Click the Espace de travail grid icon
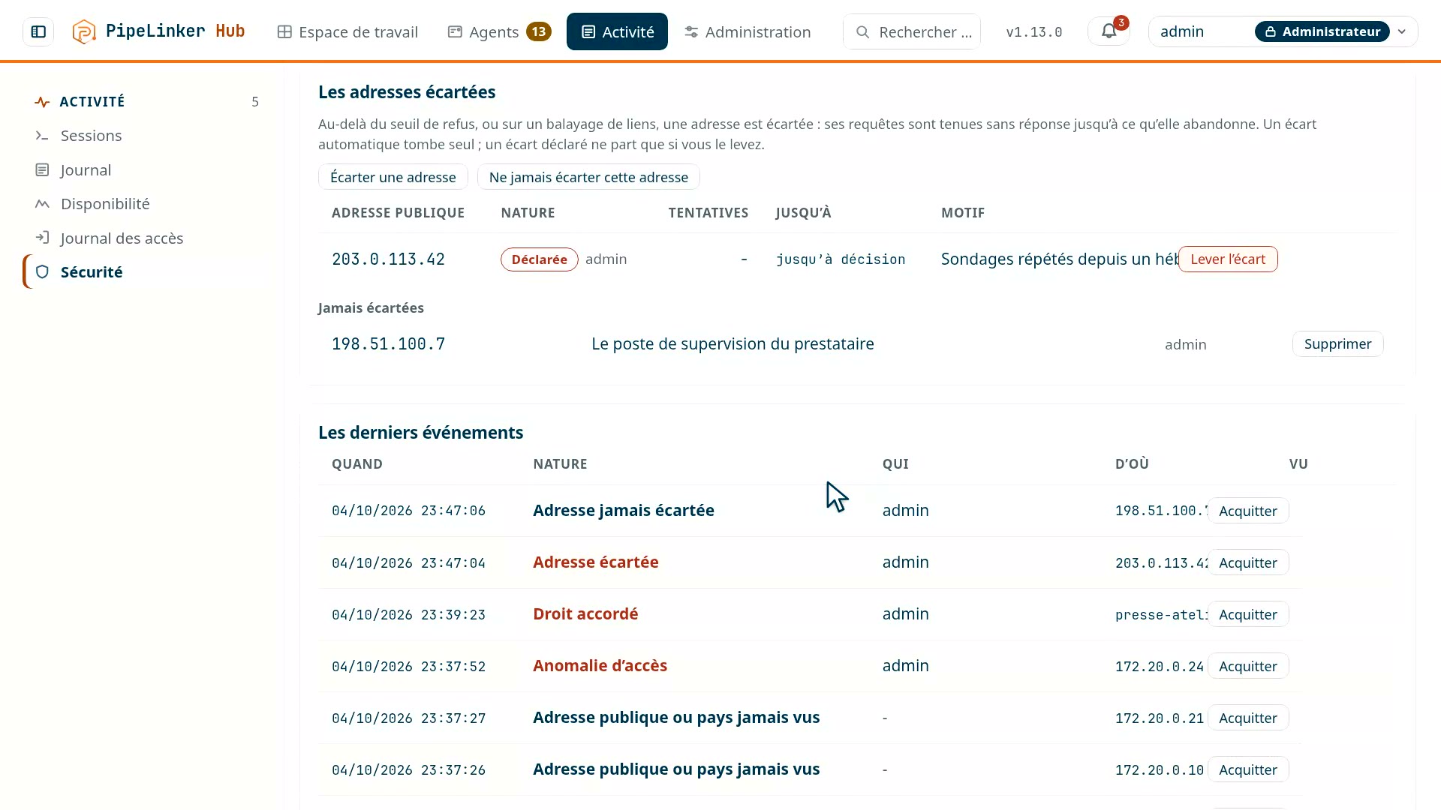Viewport: 1441px width, 810px height. tap(284, 31)
